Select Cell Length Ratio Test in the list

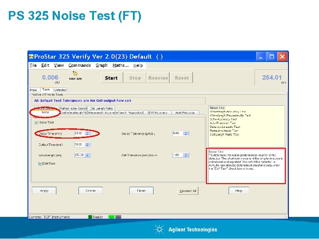point(224,135)
